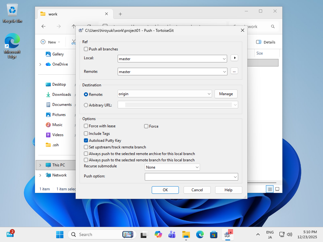Screen dimensions: 323x242
Task: Open the TortoiseGit icon in the taskbar
Action: point(227,234)
